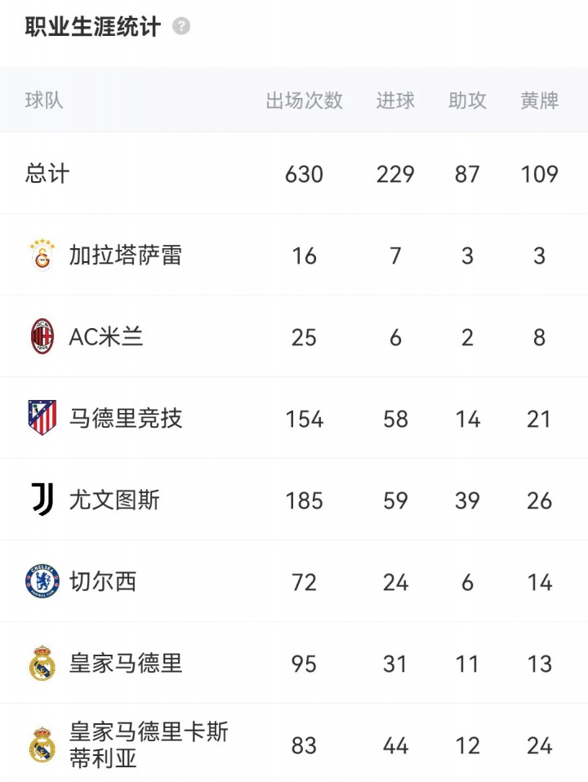This screenshot has width=588, height=782.
Task: Click the Chelsea club badge
Action: pos(42,581)
